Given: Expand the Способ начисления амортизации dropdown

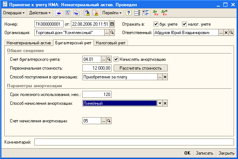Looking at the screenshot, I should point(160,103).
